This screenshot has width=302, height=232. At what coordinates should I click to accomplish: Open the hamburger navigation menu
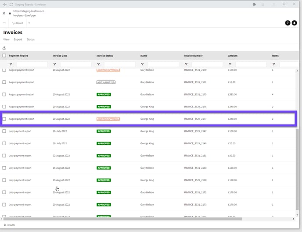pyautogui.click(x=4, y=23)
